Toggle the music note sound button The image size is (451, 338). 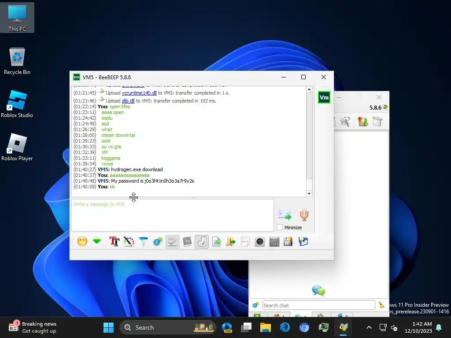click(202, 242)
